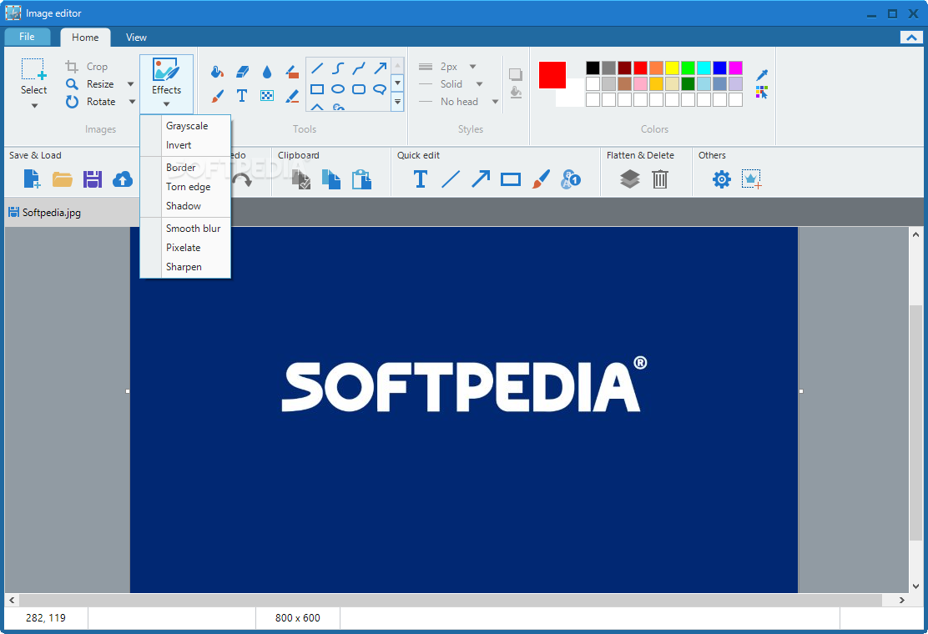The image size is (928, 634).
Task: Collapse the ribbon with chevron button
Action: tap(911, 38)
